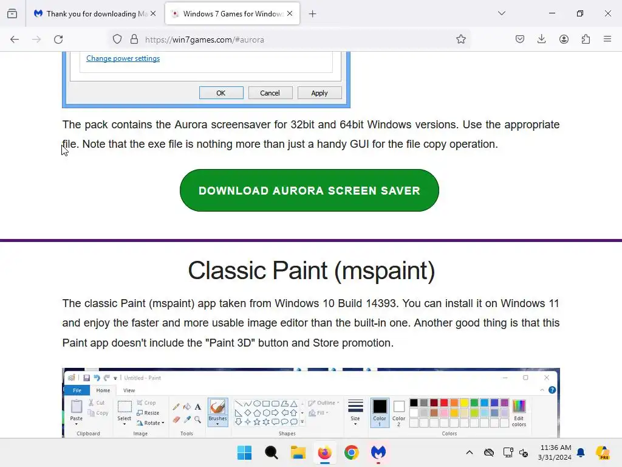
Task: Pick the red palette color in Paint
Action: point(444,403)
